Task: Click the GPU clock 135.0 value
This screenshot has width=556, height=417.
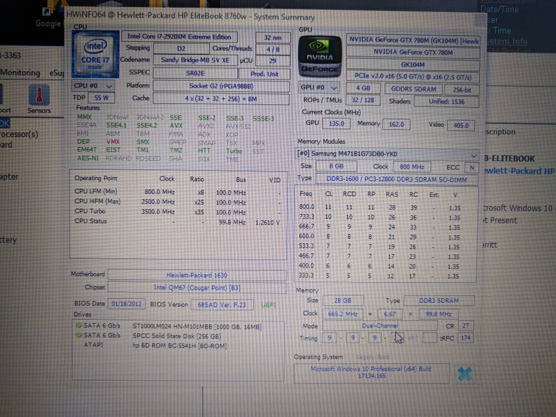Action: coord(336,124)
